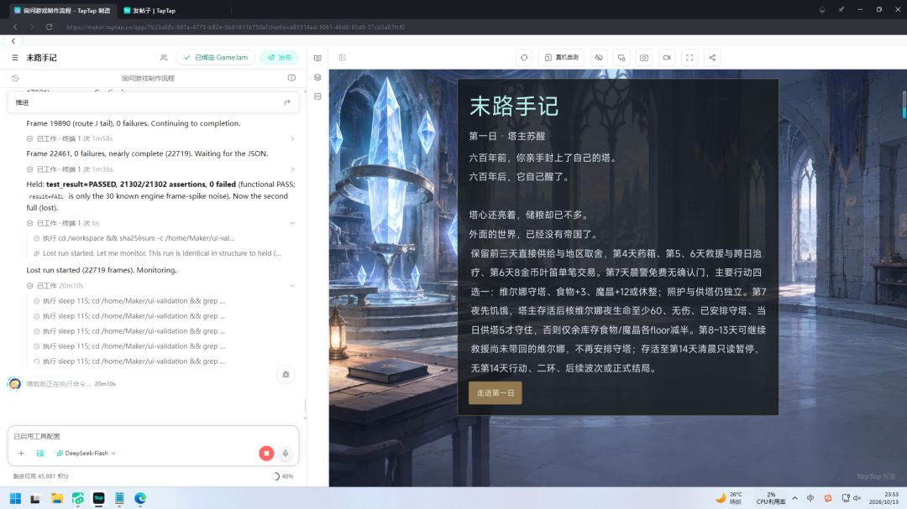Open the DeepSeek-Flash model dropdown
The height and width of the screenshot is (509, 907).
point(87,454)
